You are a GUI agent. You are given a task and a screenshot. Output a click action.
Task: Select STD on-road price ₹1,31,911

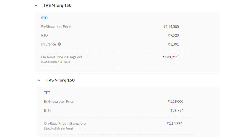pos(171,57)
